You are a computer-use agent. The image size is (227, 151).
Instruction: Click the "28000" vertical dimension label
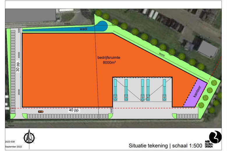tap(19, 92)
